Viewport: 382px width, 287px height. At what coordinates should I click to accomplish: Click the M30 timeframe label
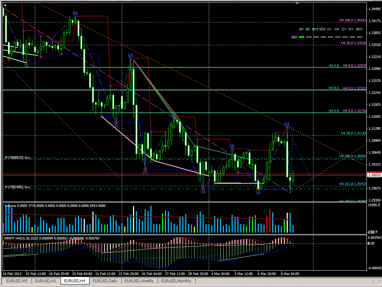(322, 29)
